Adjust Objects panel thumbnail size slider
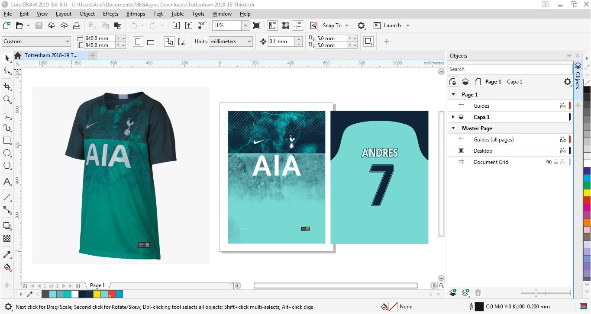This screenshot has height=314, width=591. pyautogui.click(x=536, y=293)
